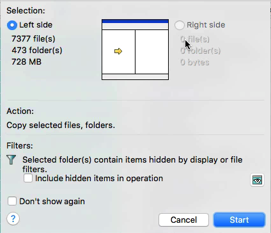The width and height of the screenshot is (271, 233).
Task: Click the 473 folder(s) count text
Action: (x=37, y=51)
